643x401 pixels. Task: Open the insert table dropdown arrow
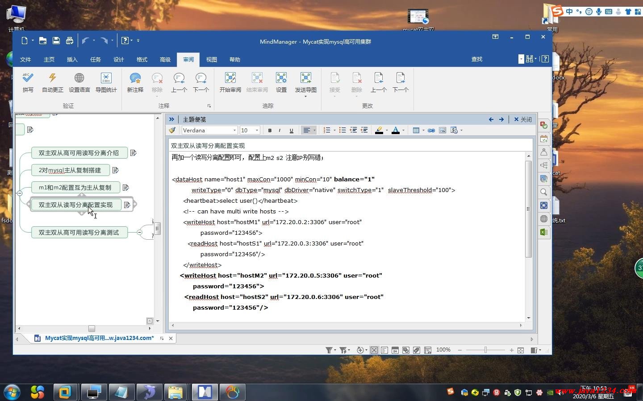[x=423, y=131]
